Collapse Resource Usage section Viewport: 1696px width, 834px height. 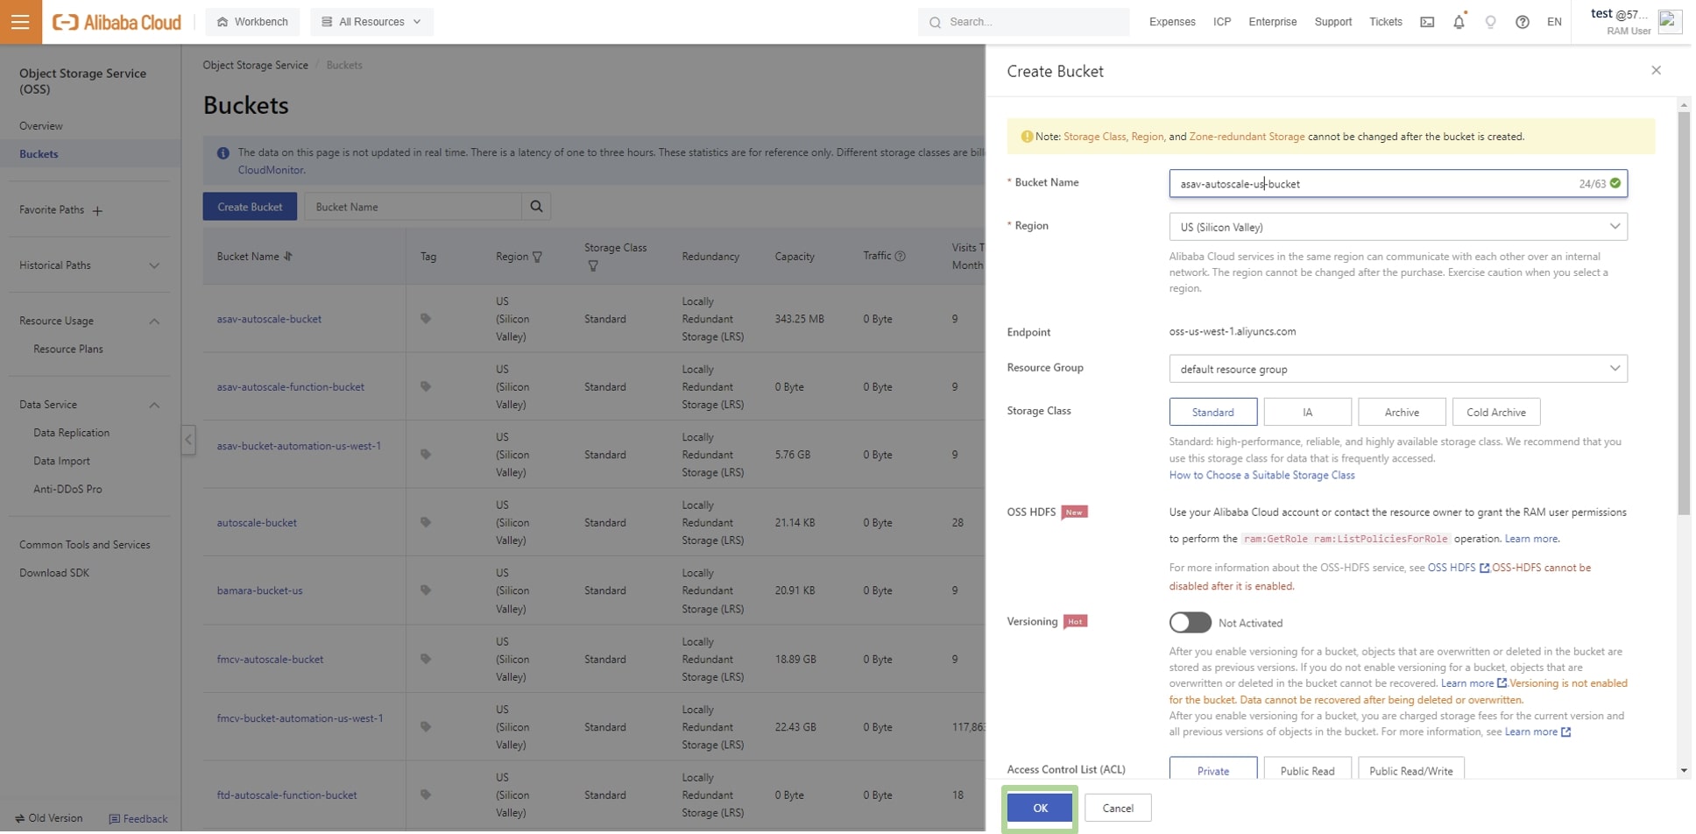(154, 322)
